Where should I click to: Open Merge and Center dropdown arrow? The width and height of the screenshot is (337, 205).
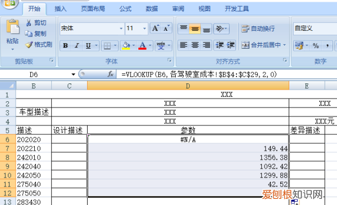click(x=285, y=45)
